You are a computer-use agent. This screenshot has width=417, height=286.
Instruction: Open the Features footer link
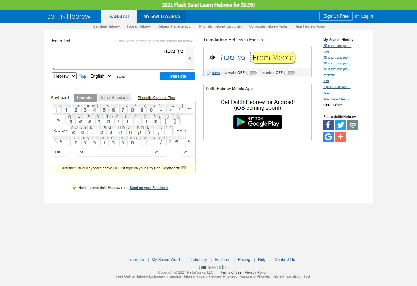click(223, 260)
